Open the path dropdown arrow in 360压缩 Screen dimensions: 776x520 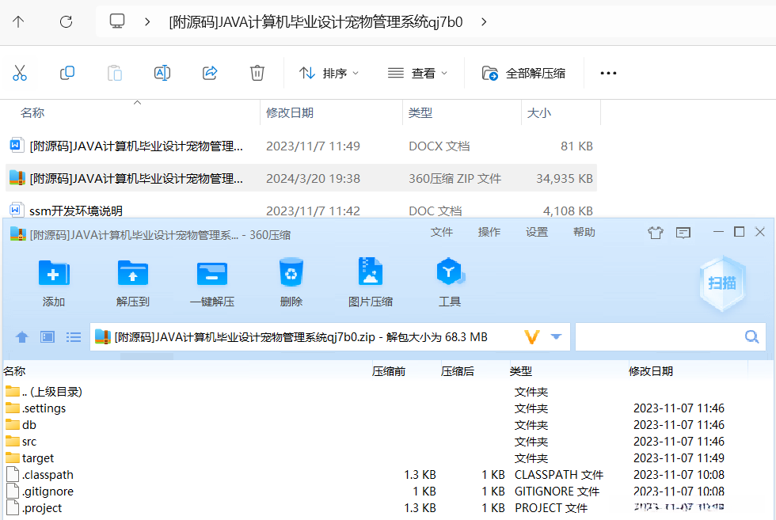[556, 337]
